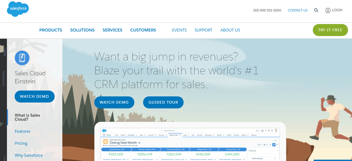Viewport: 352px width, 161px height.
Task: Go to the Features sidebar link
Action: 23,131
